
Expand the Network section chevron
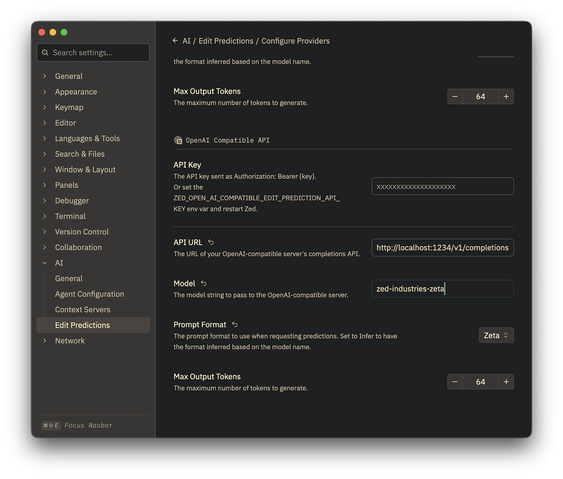coord(44,341)
